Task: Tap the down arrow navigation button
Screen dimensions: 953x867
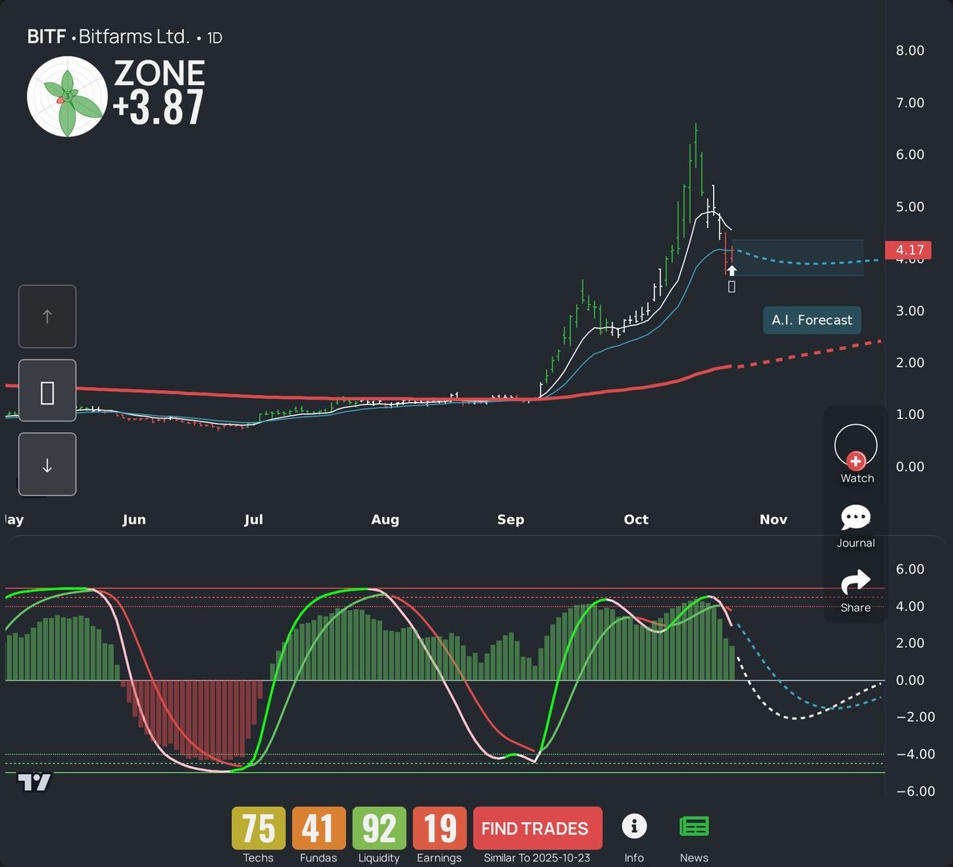Action: (x=47, y=464)
